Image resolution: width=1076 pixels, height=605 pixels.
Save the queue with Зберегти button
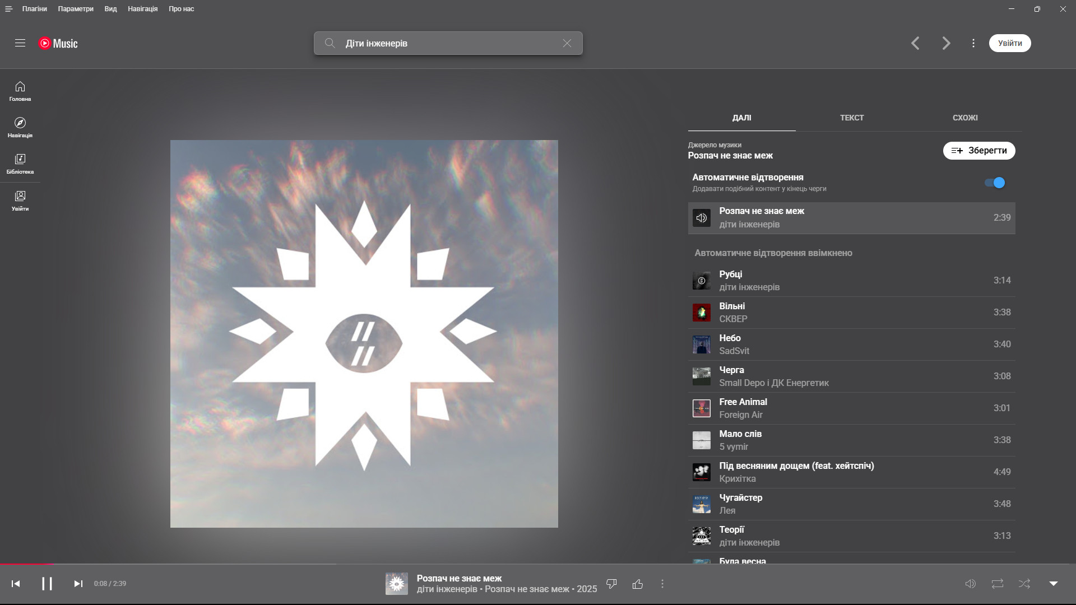(979, 151)
